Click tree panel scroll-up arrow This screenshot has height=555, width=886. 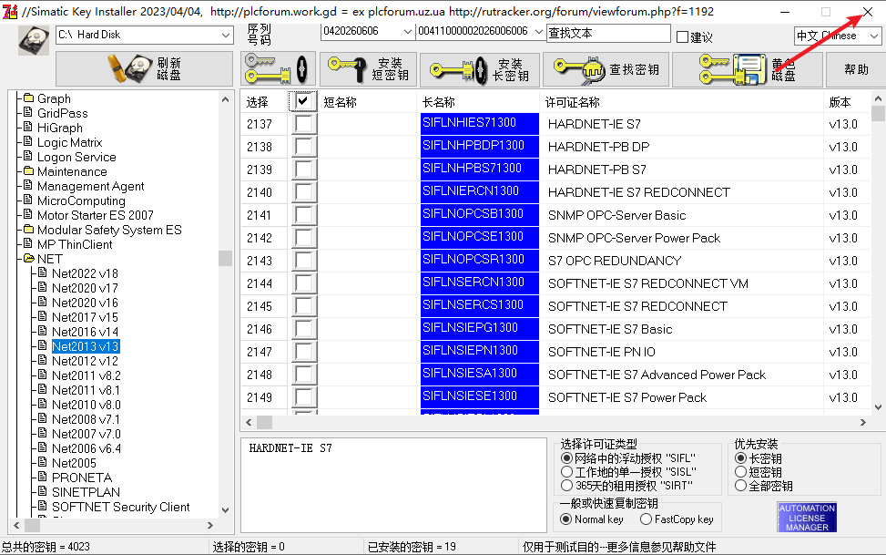coord(226,99)
